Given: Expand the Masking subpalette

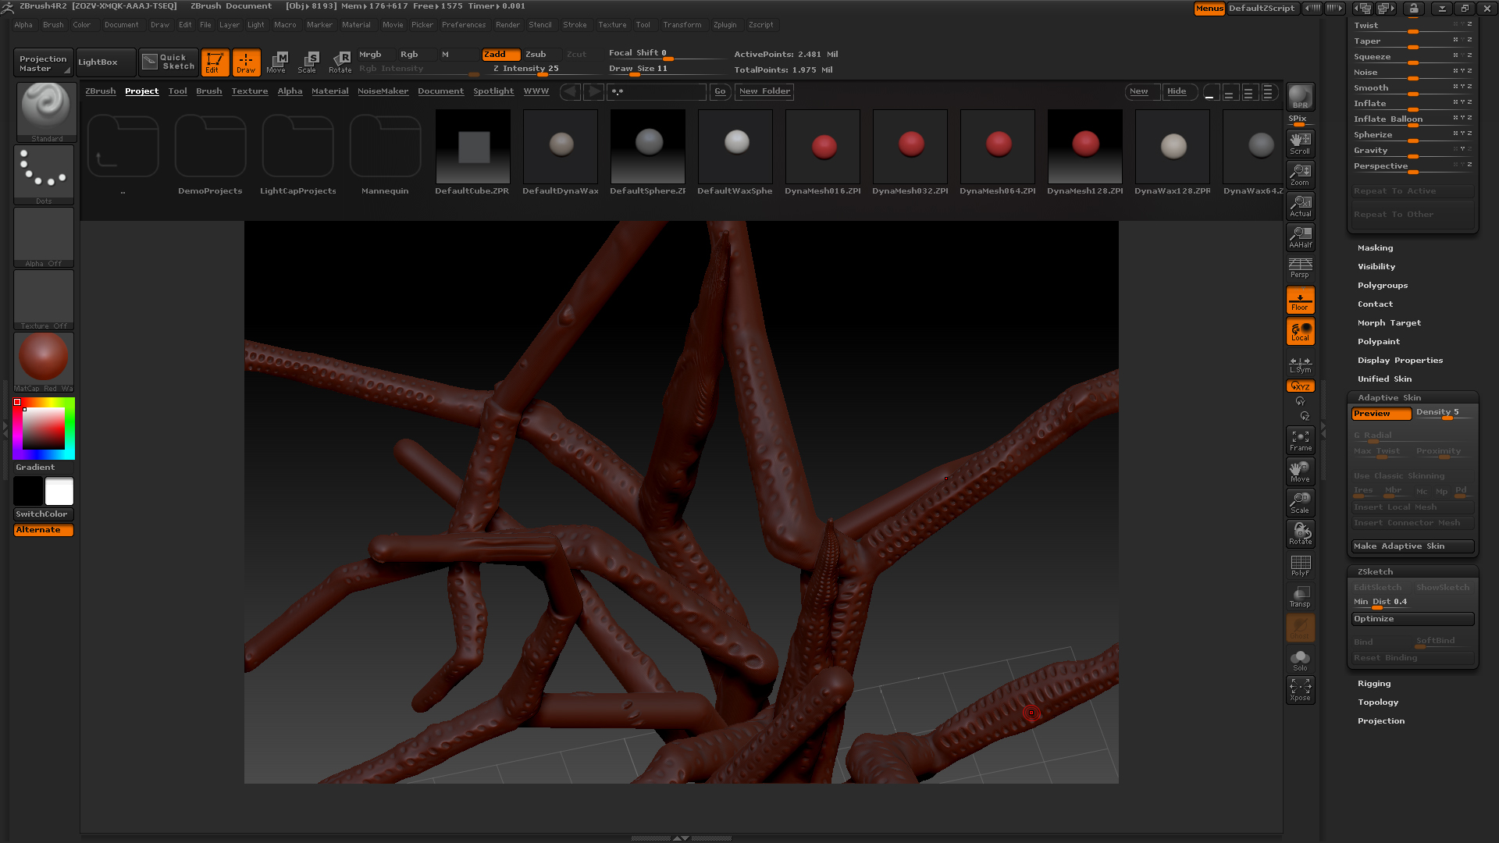Looking at the screenshot, I should point(1375,247).
